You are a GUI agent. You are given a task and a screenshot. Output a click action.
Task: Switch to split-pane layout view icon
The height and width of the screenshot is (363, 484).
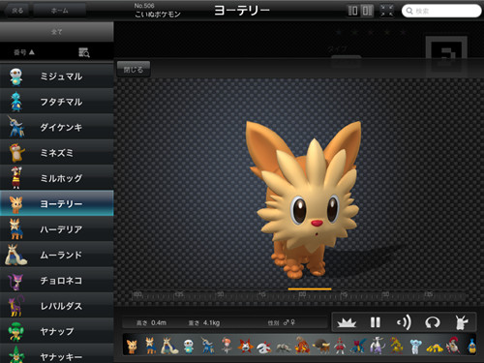(x=367, y=11)
